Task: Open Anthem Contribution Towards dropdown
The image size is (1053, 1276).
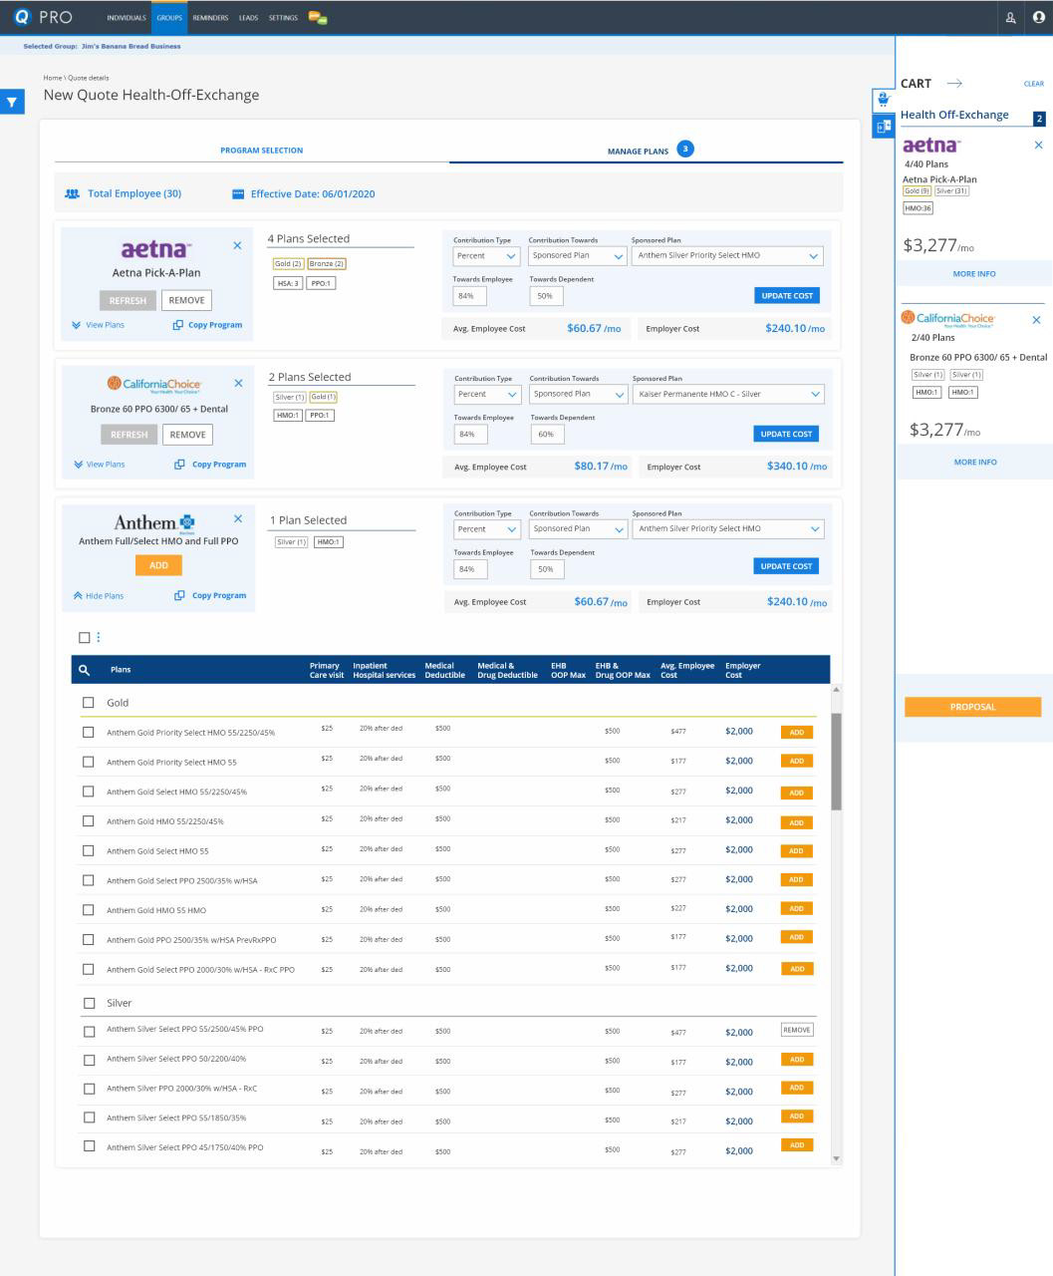Action: point(578,529)
